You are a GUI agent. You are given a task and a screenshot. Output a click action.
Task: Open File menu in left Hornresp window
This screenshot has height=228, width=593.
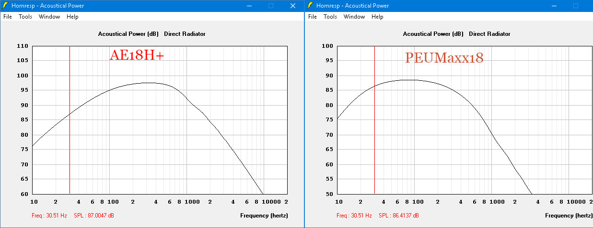coord(7,17)
